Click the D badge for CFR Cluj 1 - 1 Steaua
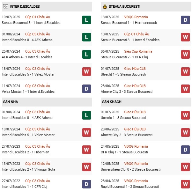Image resolution: width=192 pixels, height=191 pixels. pyautogui.click(x=185, y=149)
